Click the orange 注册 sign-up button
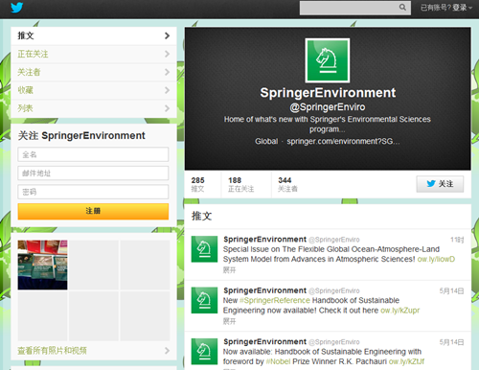 pyautogui.click(x=93, y=211)
